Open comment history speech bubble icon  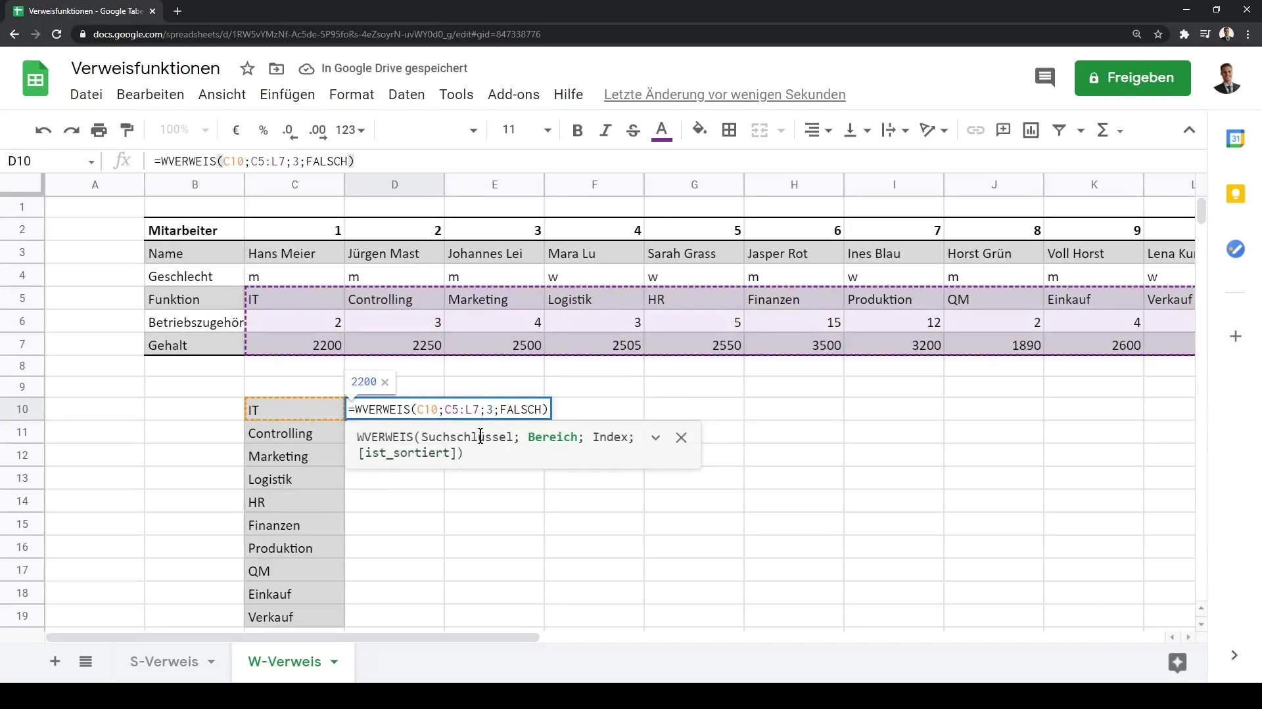tap(1045, 77)
